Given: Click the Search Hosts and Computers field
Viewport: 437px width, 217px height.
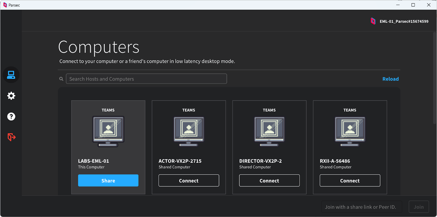Looking at the screenshot, I should click(146, 79).
